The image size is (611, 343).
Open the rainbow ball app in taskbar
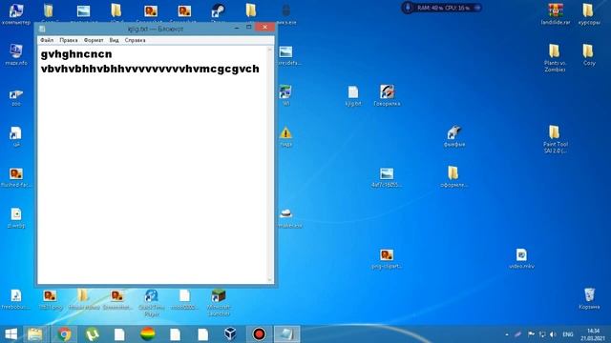(x=148, y=334)
